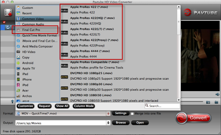Expand the Format dropdown arrows

tap(108, 114)
